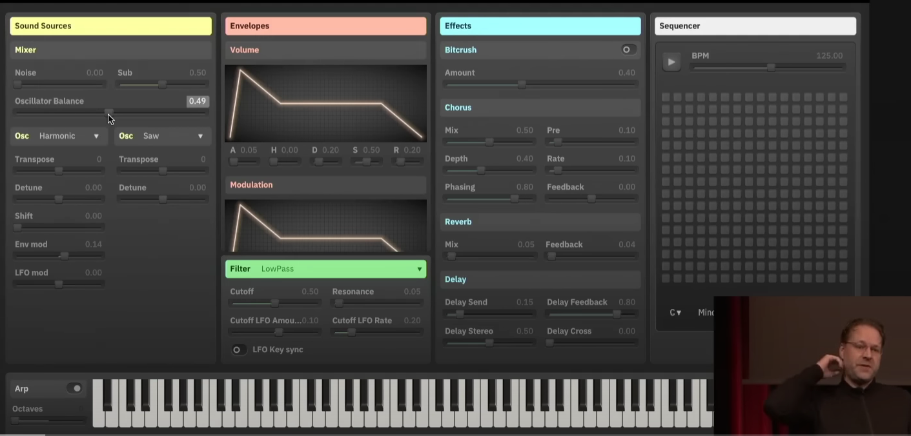This screenshot has height=436, width=911.
Task: Adjust the Volume envelope Sustain (S) slider
Action: [367, 161]
